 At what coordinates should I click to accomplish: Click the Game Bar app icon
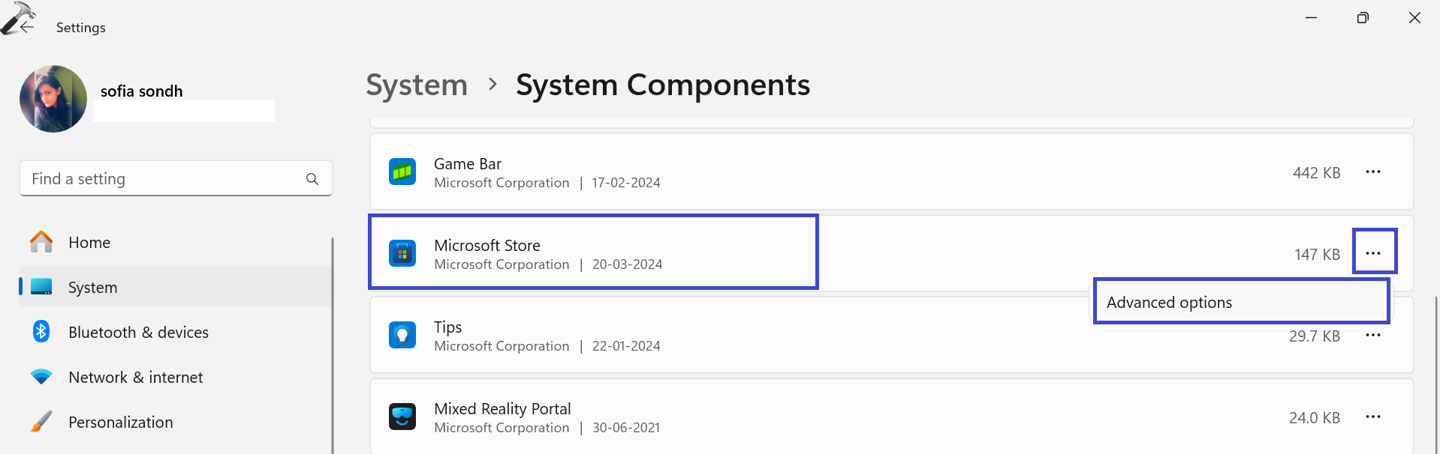(x=402, y=172)
